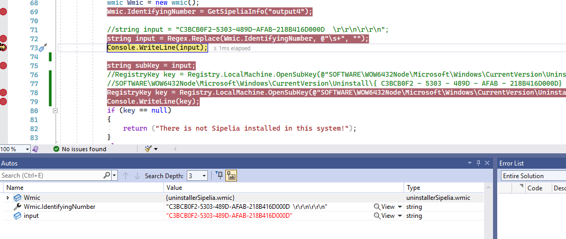Toggle the breakpoint on line 78
Viewport: 566px width, 239px height.
[x=4, y=93]
